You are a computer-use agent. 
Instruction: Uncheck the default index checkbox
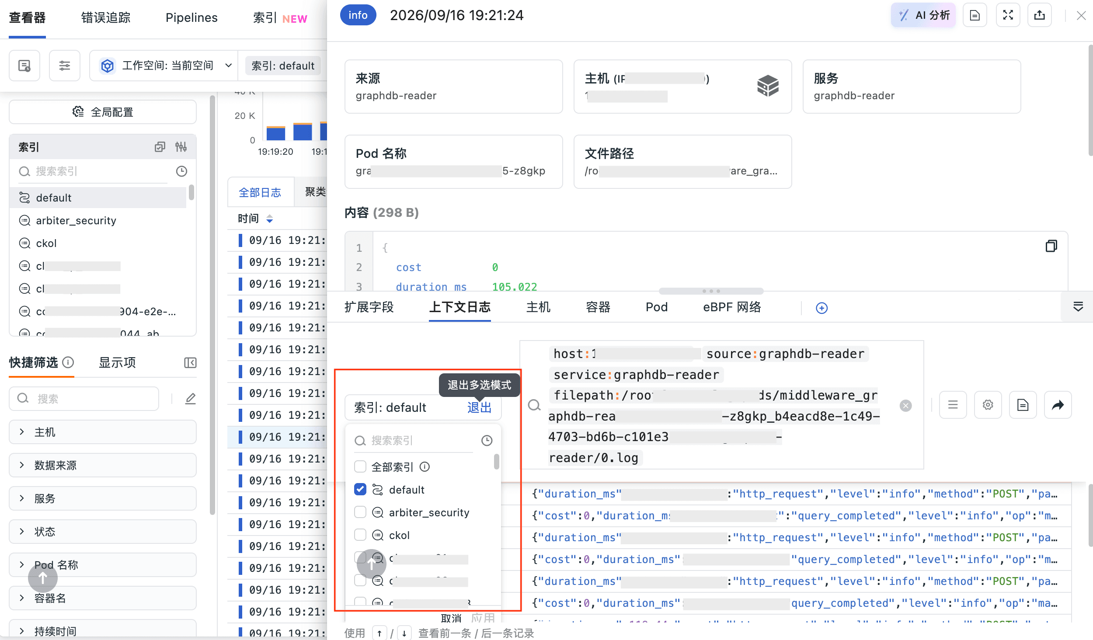pyautogui.click(x=360, y=490)
